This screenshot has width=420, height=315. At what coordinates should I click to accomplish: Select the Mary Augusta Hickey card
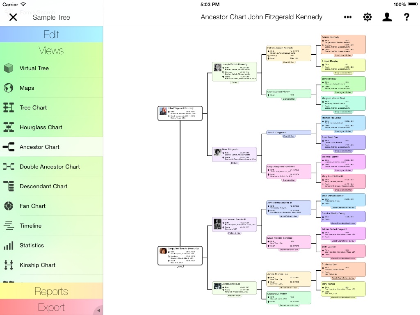(x=288, y=94)
